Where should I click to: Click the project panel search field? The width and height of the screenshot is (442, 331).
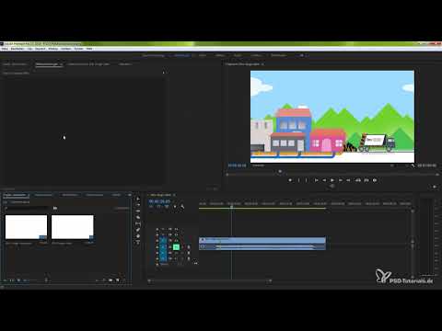(x=27, y=208)
